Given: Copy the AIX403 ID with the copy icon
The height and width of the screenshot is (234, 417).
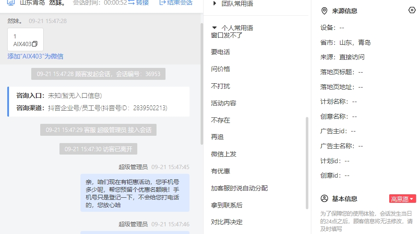Looking at the screenshot, I should click(x=35, y=44).
